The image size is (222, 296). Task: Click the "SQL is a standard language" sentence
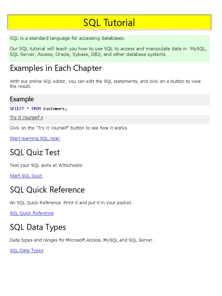67,38
